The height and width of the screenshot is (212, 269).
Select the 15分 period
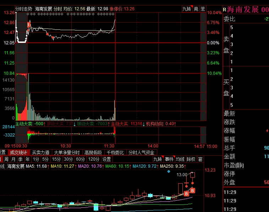56,159
